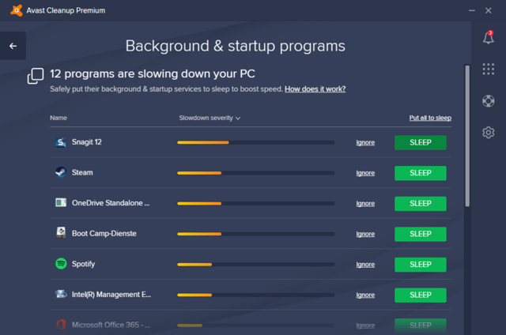Screen dimensions: 506x335
Task: Open the How does it work link
Action: (x=315, y=89)
